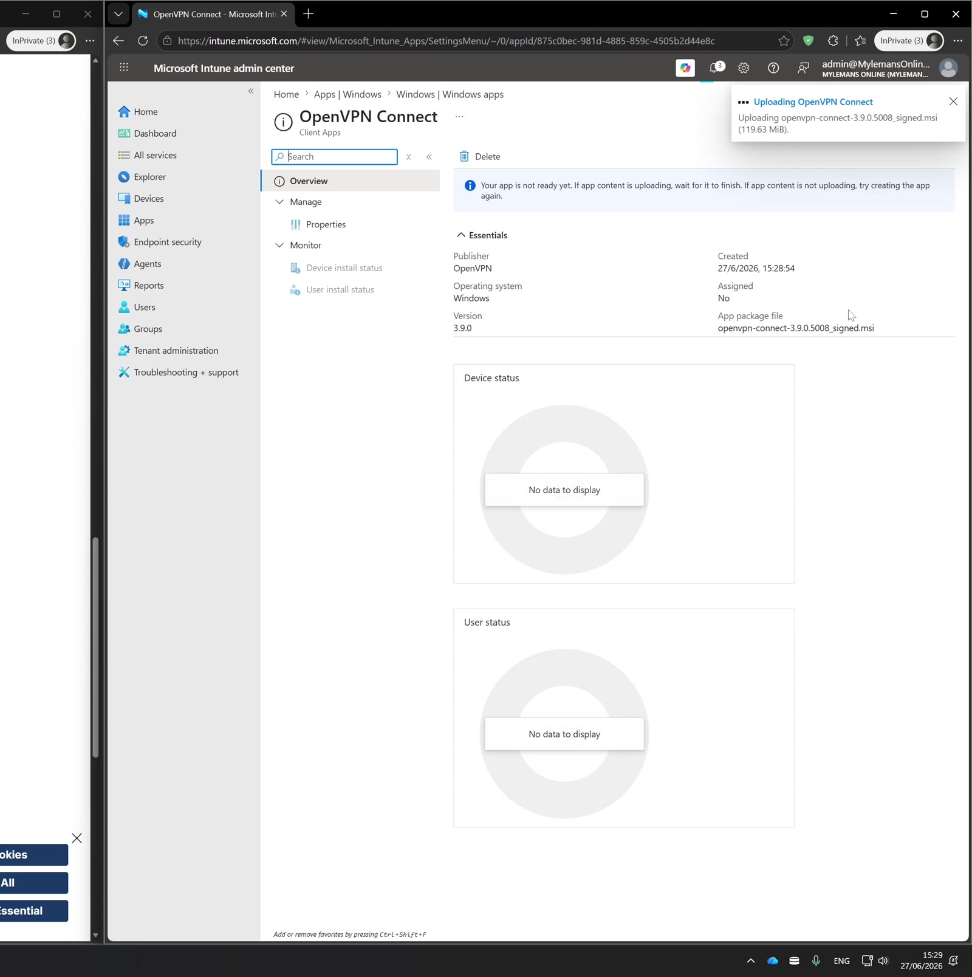Viewport: 972px width, 977px height.
Task: Open the browser Settings and more menu
Action: pos(958,41)
